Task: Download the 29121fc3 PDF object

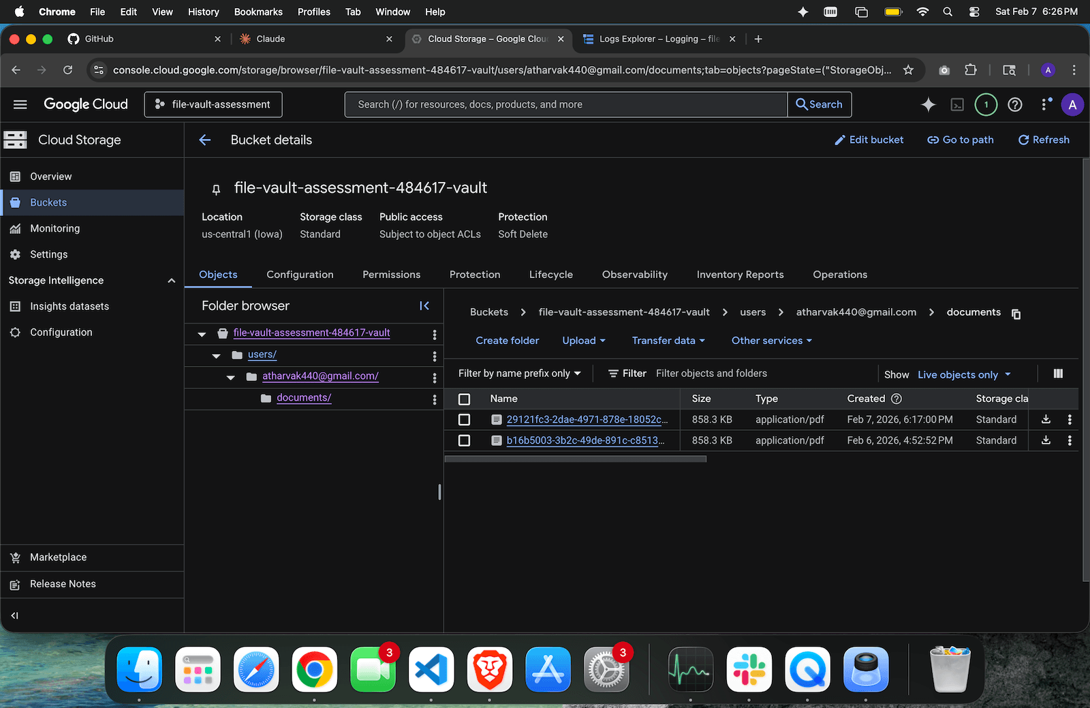Action: click(1045, 419)
